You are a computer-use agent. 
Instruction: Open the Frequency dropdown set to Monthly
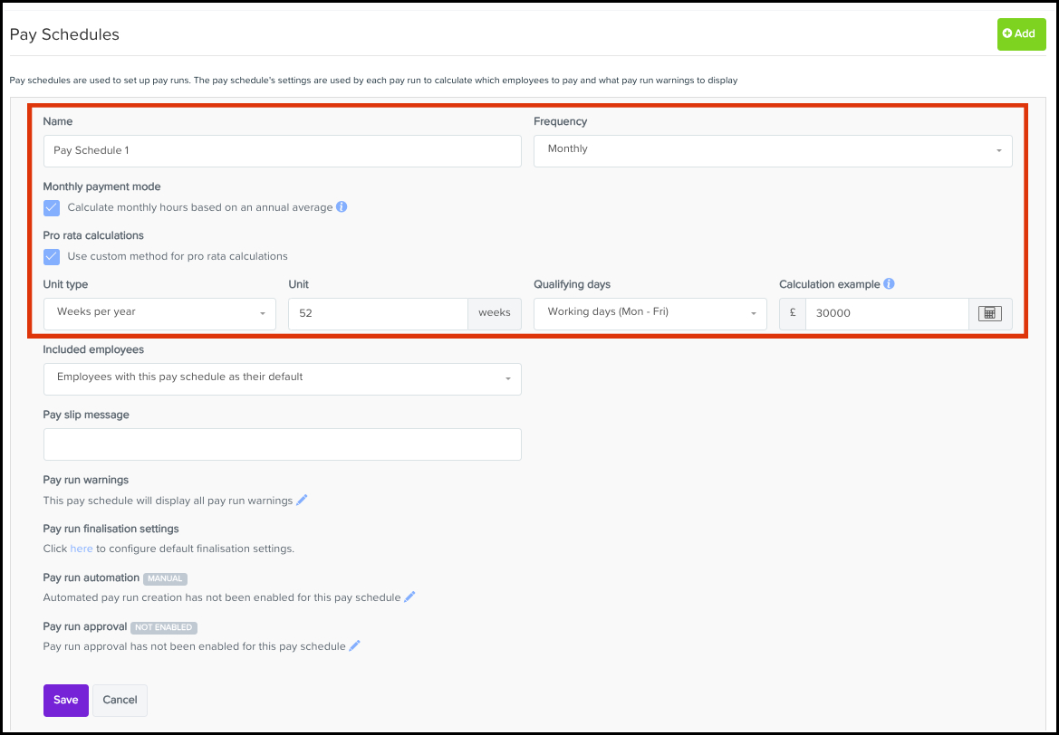click(773, 150)
